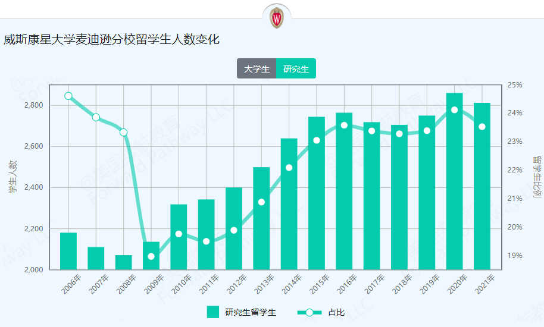Viewport: 544px width, 327px height.
Task: Switch to the 大学生 tab
Action: coord(257,68)
